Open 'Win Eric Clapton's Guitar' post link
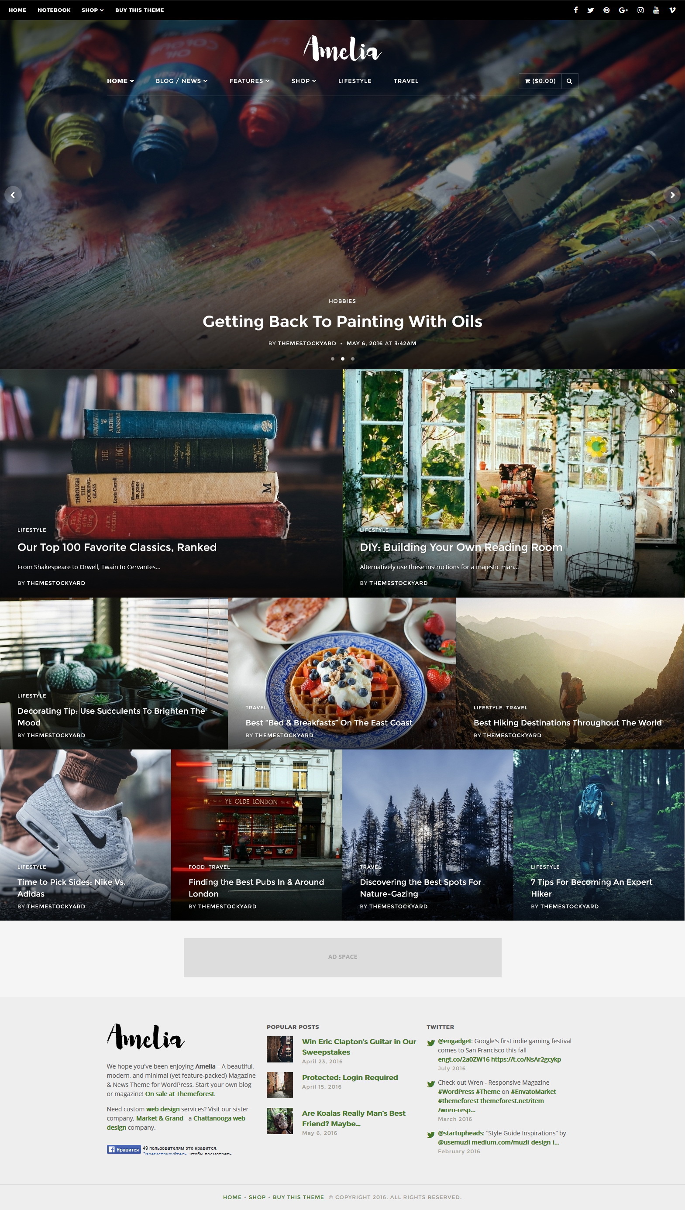This screenshot has height=1210, width=685. (x=359, y=1046)
